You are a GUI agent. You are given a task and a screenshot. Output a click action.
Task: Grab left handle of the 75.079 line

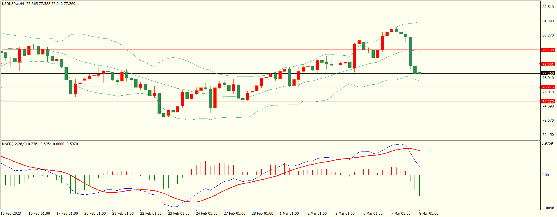click(2, 101)
